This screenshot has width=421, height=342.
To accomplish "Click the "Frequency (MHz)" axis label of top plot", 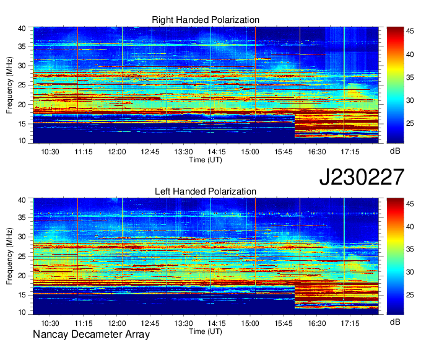I will [x=9, y=85].
